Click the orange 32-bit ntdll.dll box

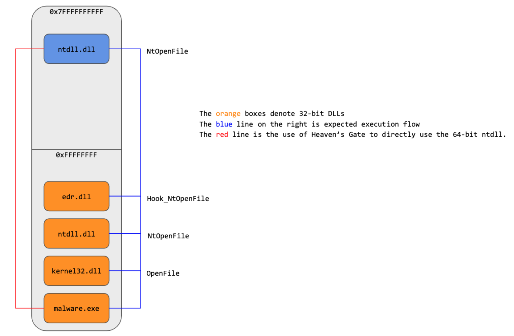click(76, 234)
